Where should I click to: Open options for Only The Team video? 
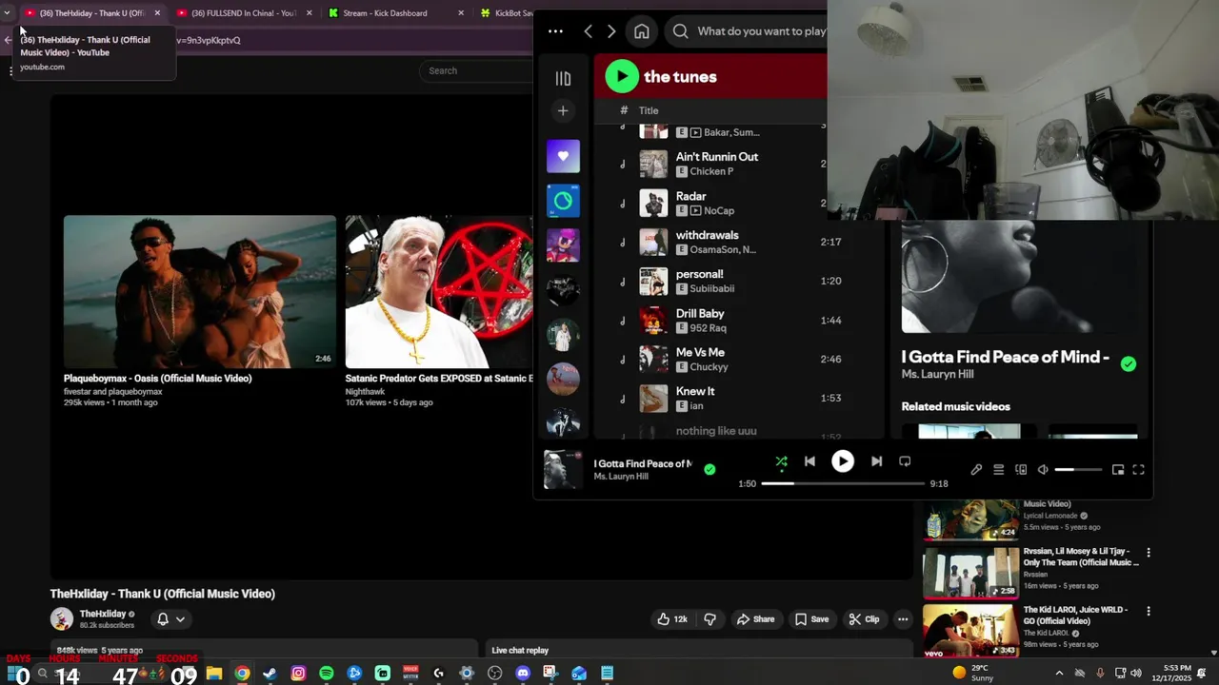point(1149,553)
